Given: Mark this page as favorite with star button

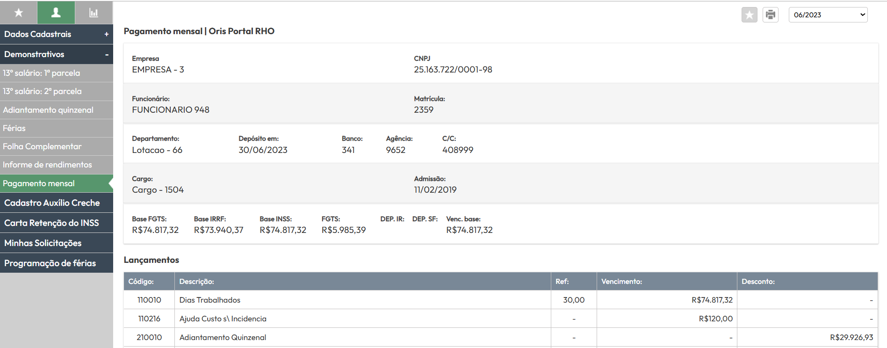Looking at the screenshot, I should 750,14.
